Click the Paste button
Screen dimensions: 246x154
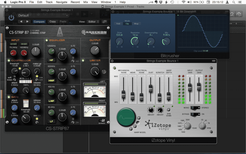(x=63, y=22)
